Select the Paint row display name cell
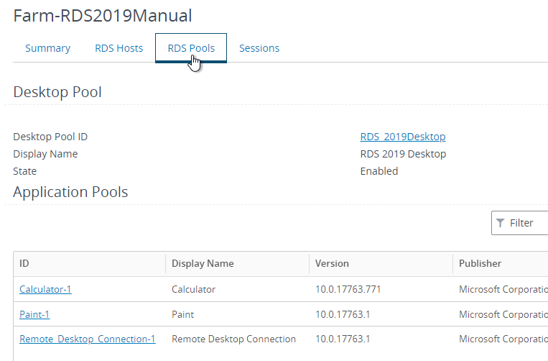 (182, 314)
